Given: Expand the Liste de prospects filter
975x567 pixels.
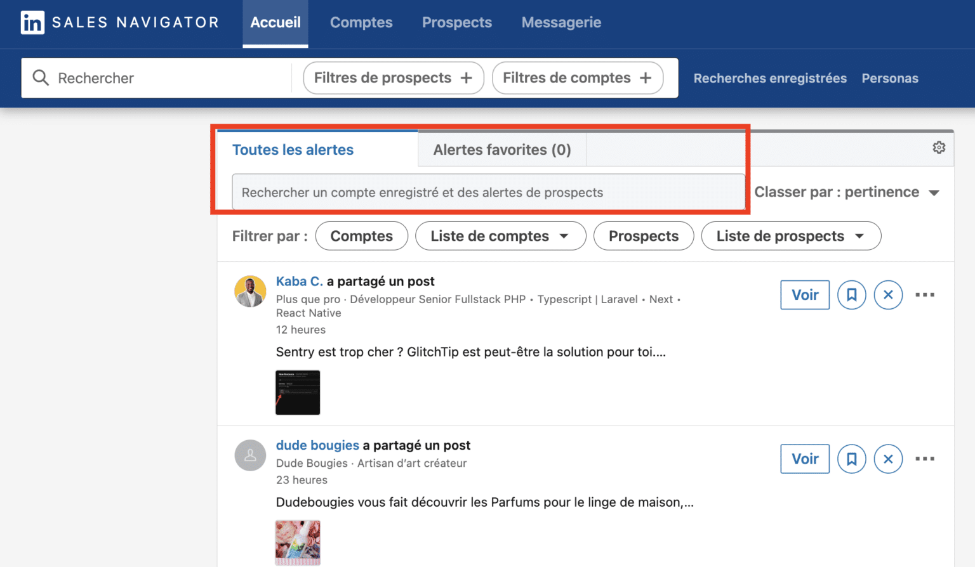Looking at the screenshot, I should point(790,235).
